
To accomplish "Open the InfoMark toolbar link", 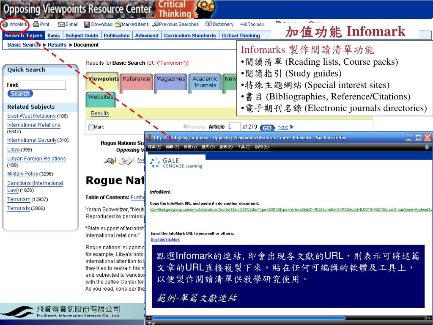I will [x=15, y=24].
